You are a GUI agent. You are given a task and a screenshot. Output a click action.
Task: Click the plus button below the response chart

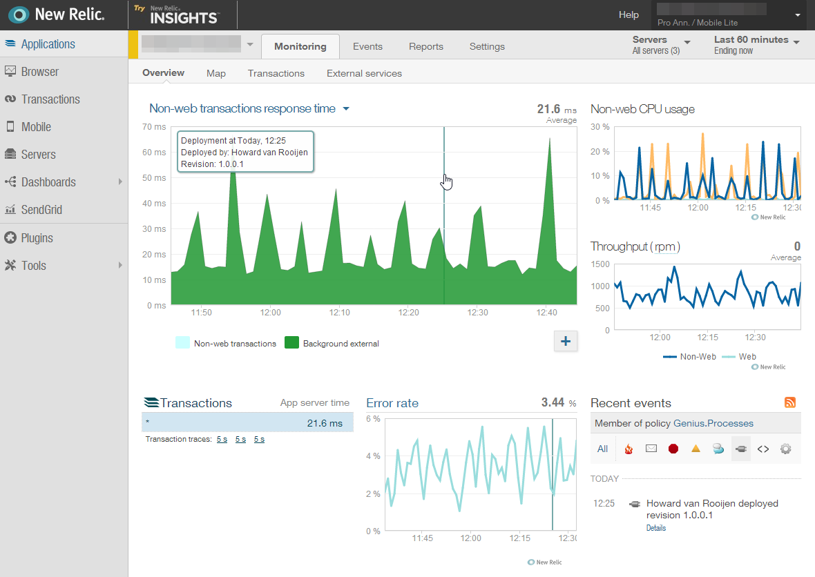tap(566, 341)
